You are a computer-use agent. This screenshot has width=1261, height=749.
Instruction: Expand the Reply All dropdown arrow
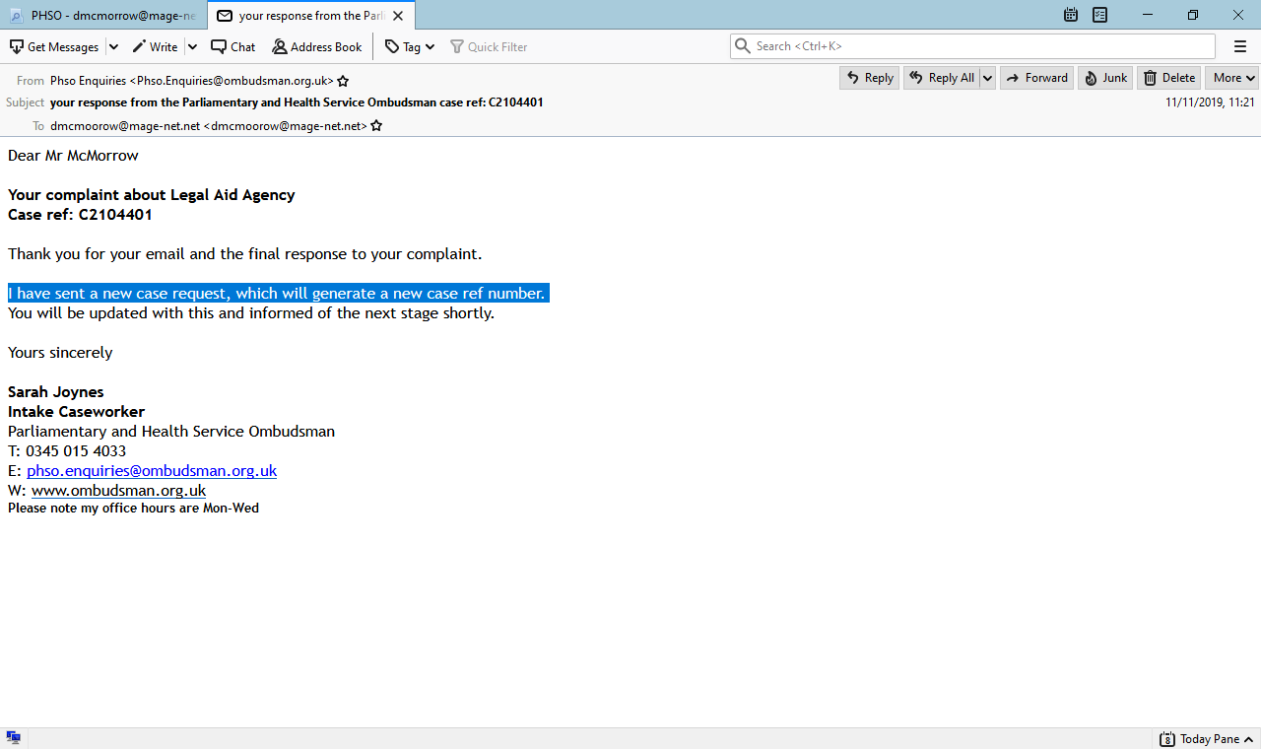[x=987, y=78]
